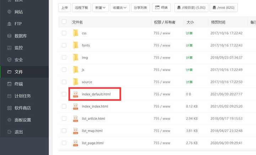
Task: Open 终端 in the sidebar
Action: (24, 84)
